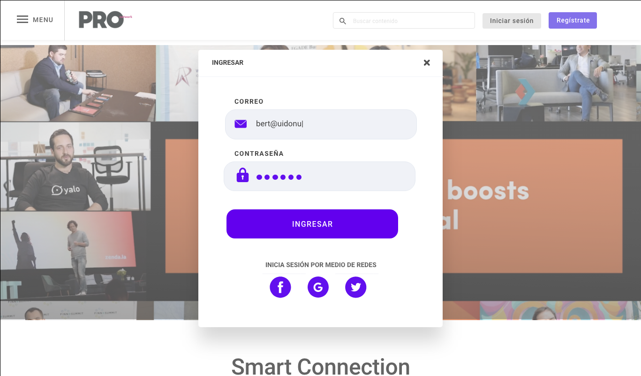This screenshot has height=376, width=641.
Task: Sign in with the Facebook icon
Action: [x=280, y=287]
